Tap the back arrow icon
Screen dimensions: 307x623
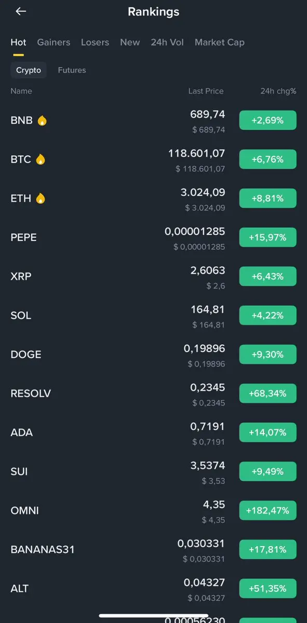pos(21,11)
